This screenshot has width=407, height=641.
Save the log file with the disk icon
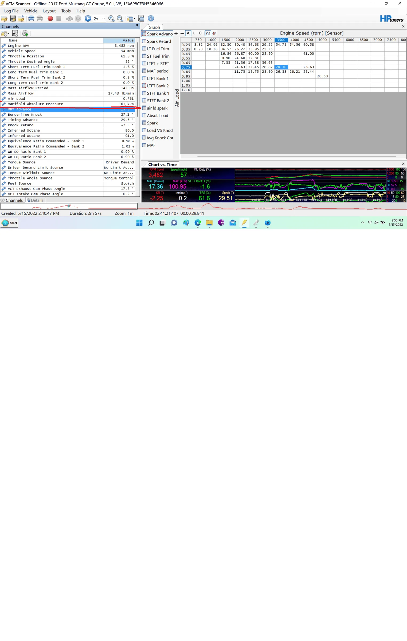pos(13,19)
